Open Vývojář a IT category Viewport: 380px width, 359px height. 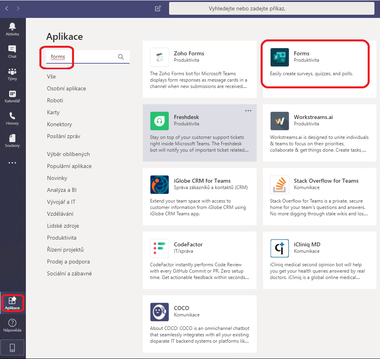tap(61, 202)
